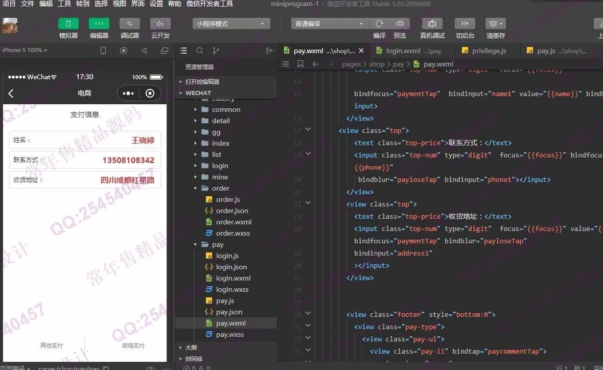The image size is (603, 370).
Task: Click the 微信支付 button in simulator
Action: pyautogui.click(x=133, y=345)
